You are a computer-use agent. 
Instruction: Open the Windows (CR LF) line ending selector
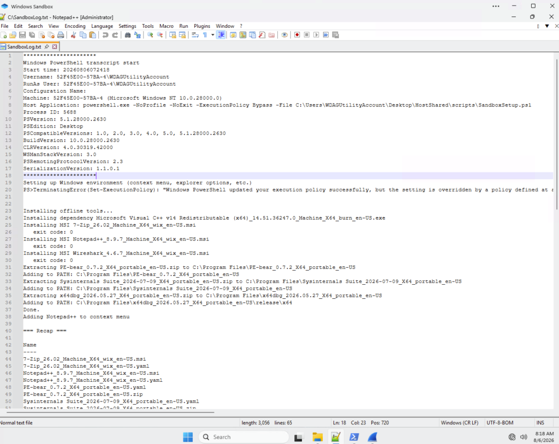point(460,423)
